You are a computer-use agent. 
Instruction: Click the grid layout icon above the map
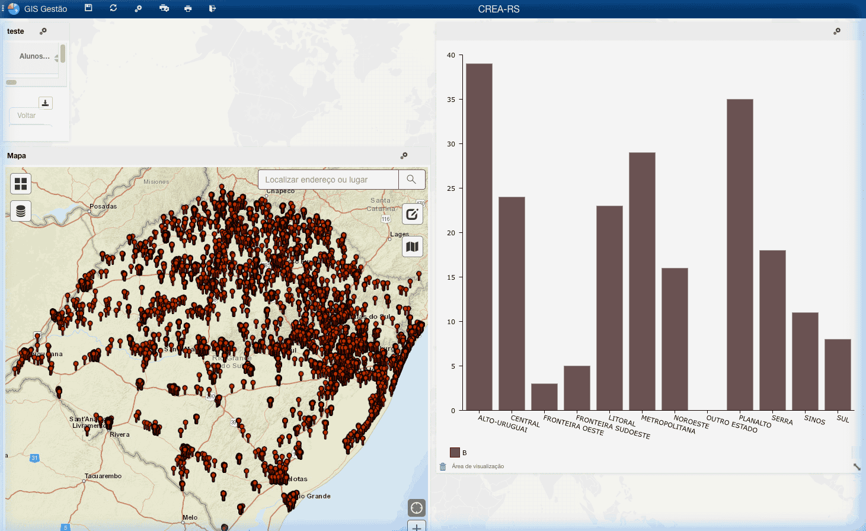point(20,184)
